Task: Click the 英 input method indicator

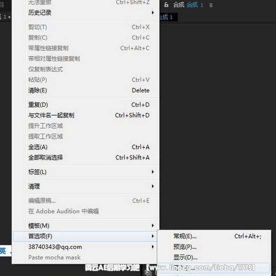Action: coord(3,251)
